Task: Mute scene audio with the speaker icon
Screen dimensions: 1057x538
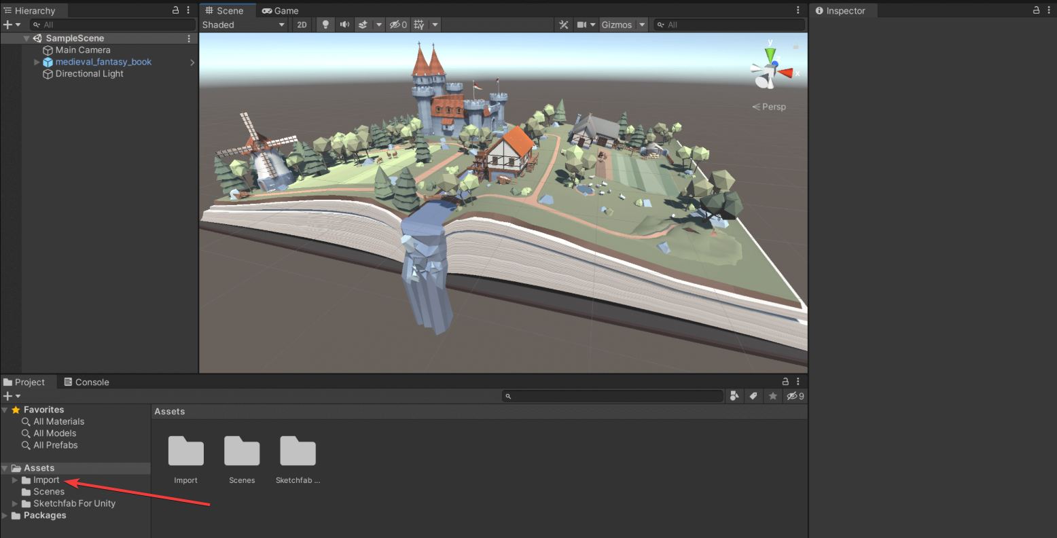Action: click(344, 24)
